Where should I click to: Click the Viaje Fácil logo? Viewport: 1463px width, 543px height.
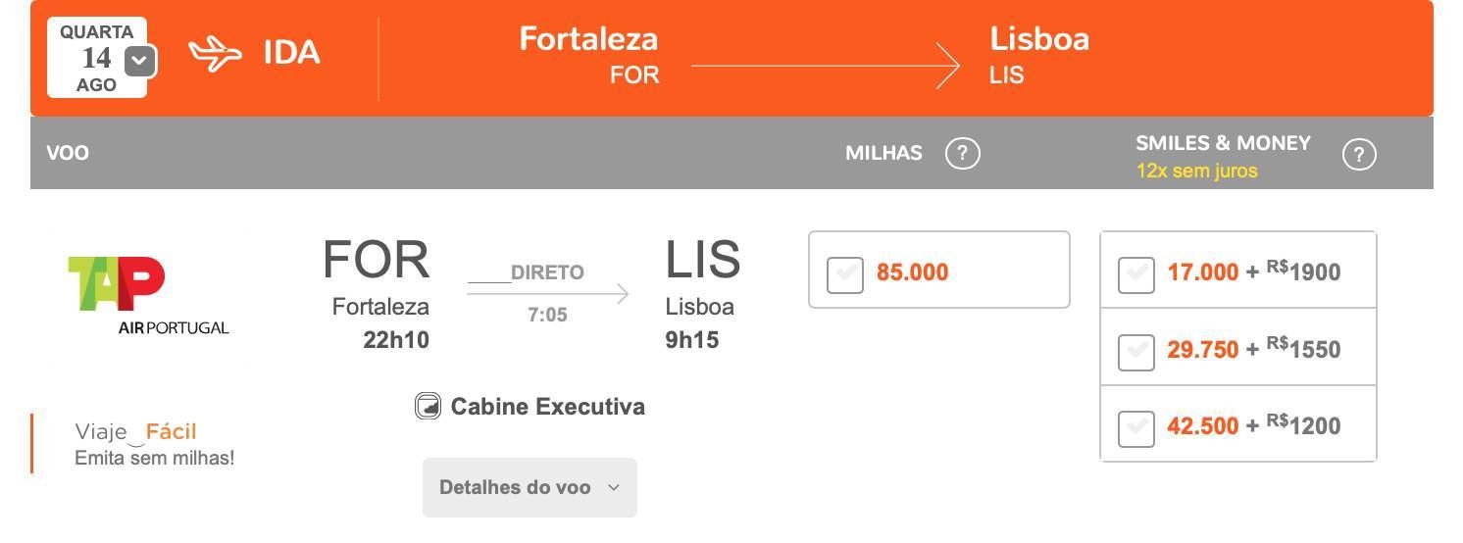[x=136, y=432]
